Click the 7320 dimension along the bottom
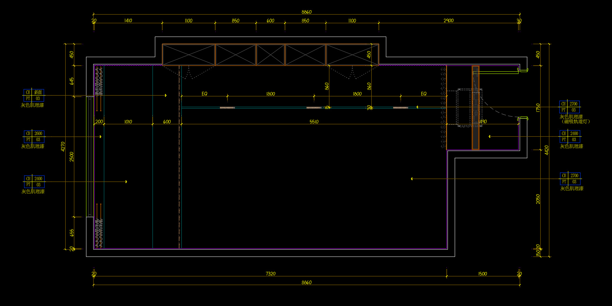 tap(270, 274)
